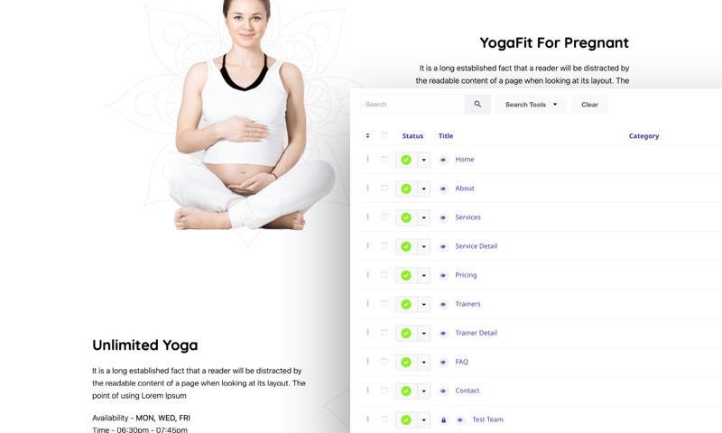Image resolution: width=722 pixels, height=433 pixels.
Task: Tick the select-all checkbox in table header
Action: (384, 135)
